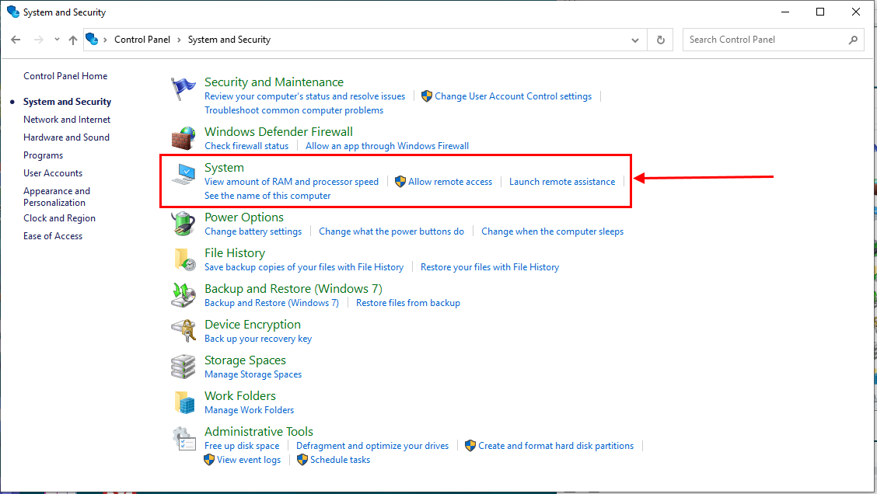
Task: Click Restore your files with File History
Action: pos(490,267)
